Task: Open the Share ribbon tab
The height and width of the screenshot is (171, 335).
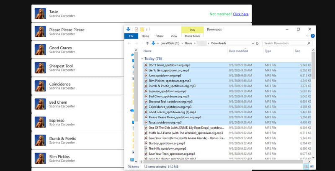Action: click(x=160, y=36)
